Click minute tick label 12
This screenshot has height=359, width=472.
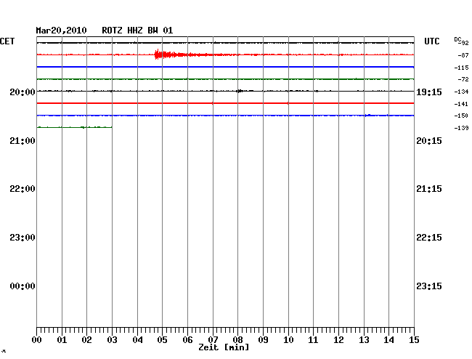coord(338,340)
